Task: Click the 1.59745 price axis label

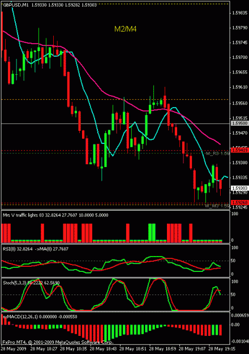Action: [x=240, y=42]
